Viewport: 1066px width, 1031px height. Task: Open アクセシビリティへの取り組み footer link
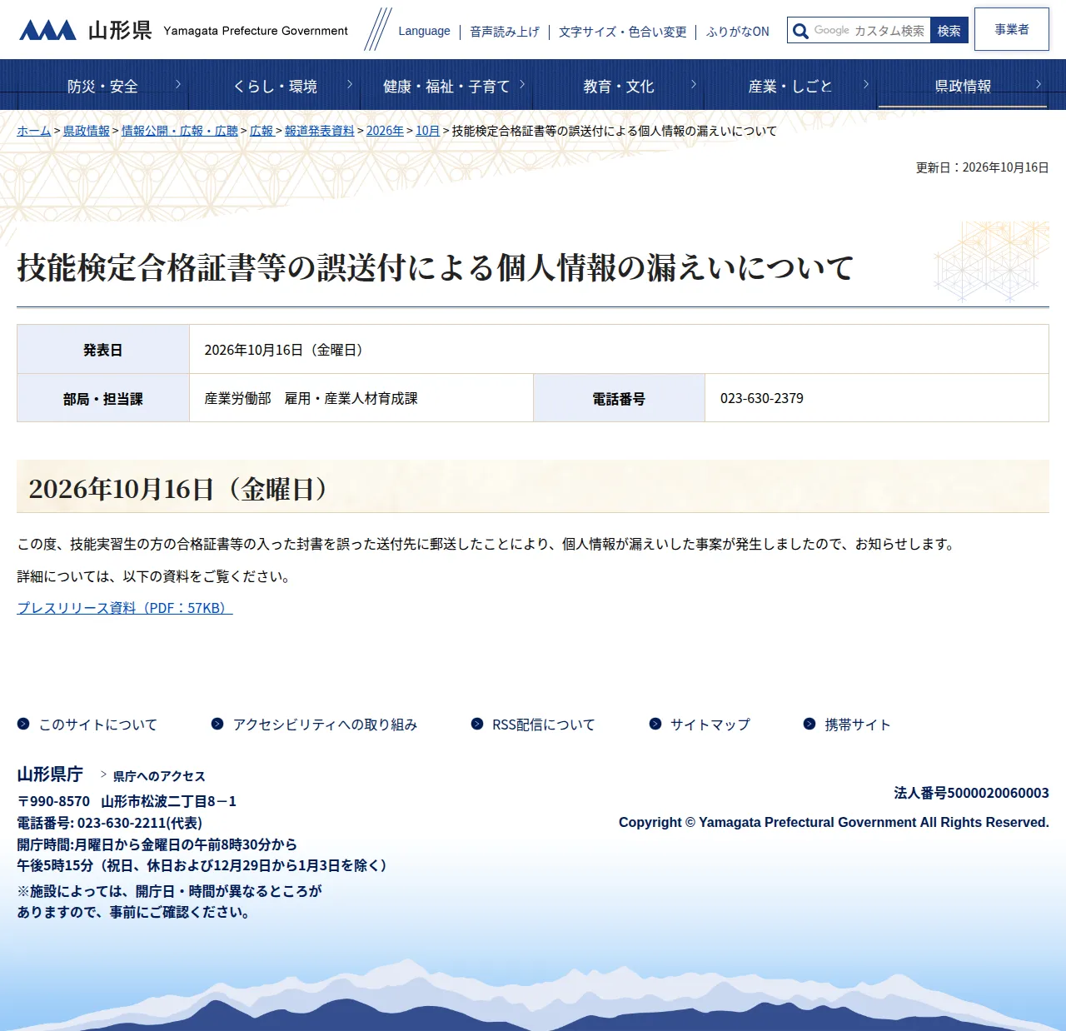(325, 725)
